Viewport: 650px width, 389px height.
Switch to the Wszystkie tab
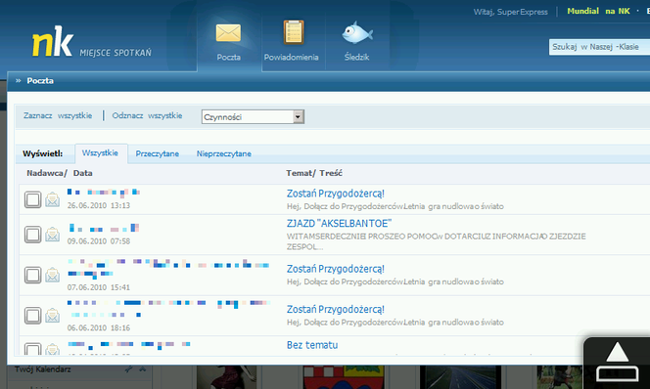pyautogui.click(x=100, y=153)
